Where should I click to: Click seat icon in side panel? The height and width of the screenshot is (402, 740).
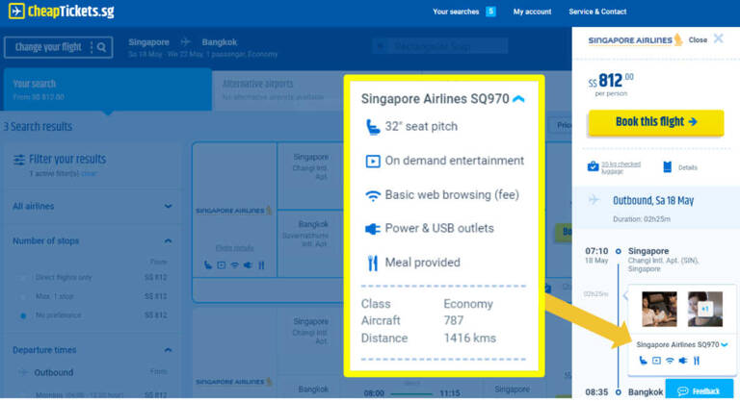click(643, 361)
